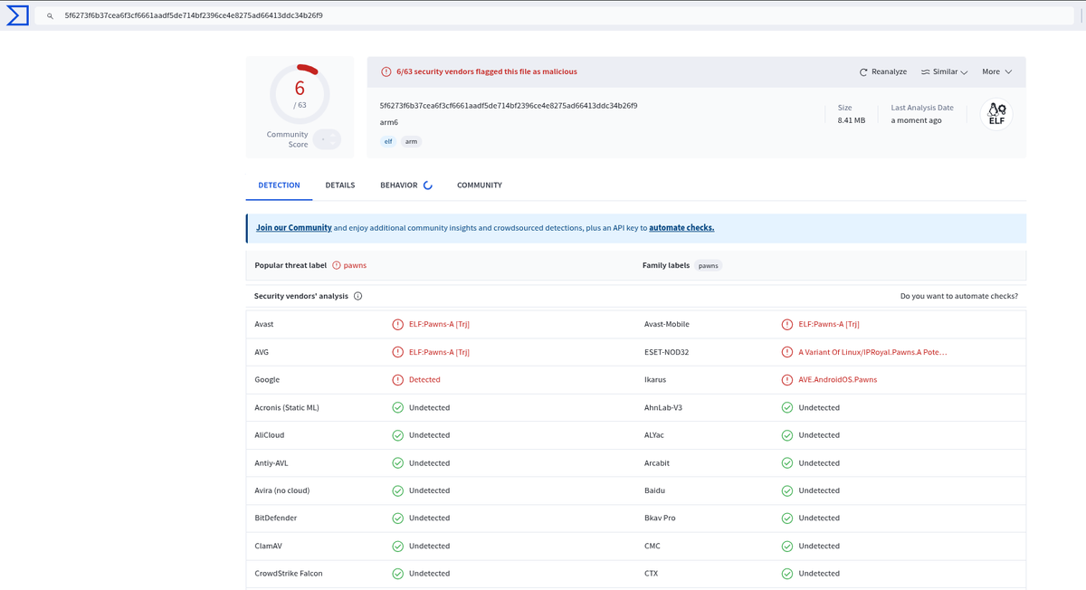Click the AliCloud undetected check icon
The width and height of the screenshot is (1086, 590).
(397, 435)
